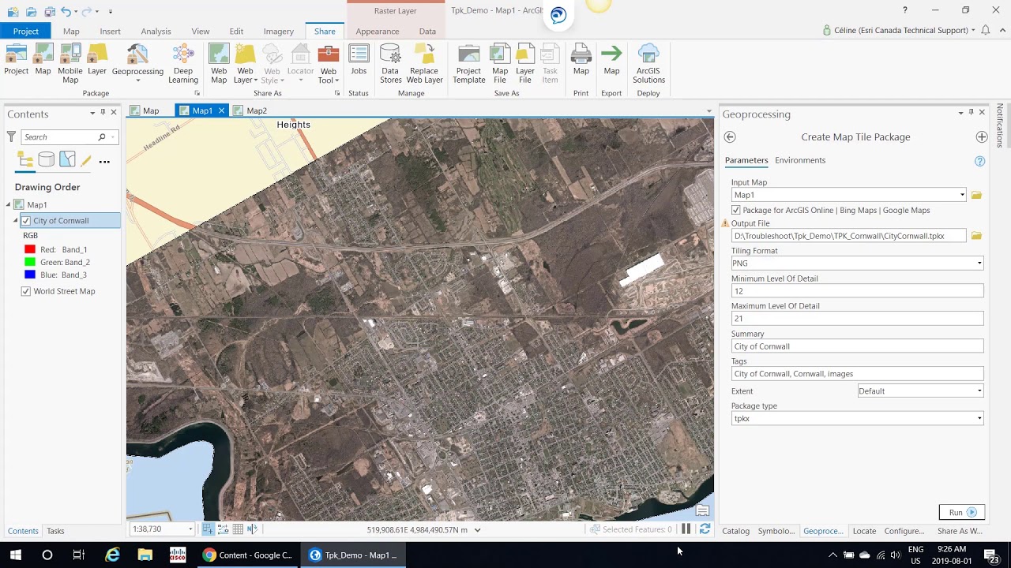
Task: Switch to the Environments tab
Action: pos(800,160)
